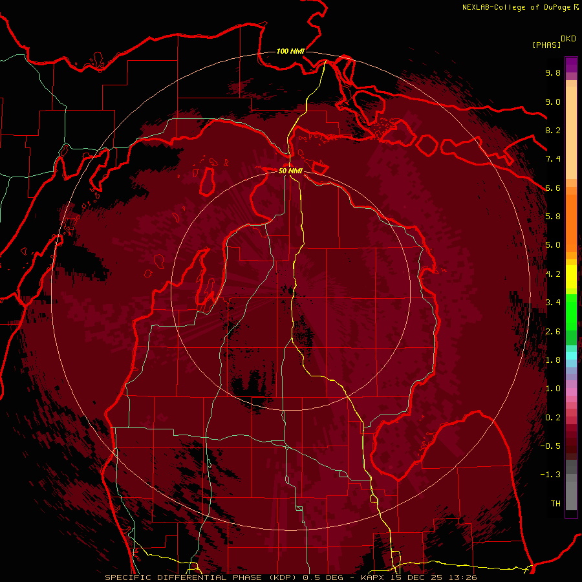Viewport: 582px width, 582px height.
Task: Select the DKD product label
Action: point(568,39)
